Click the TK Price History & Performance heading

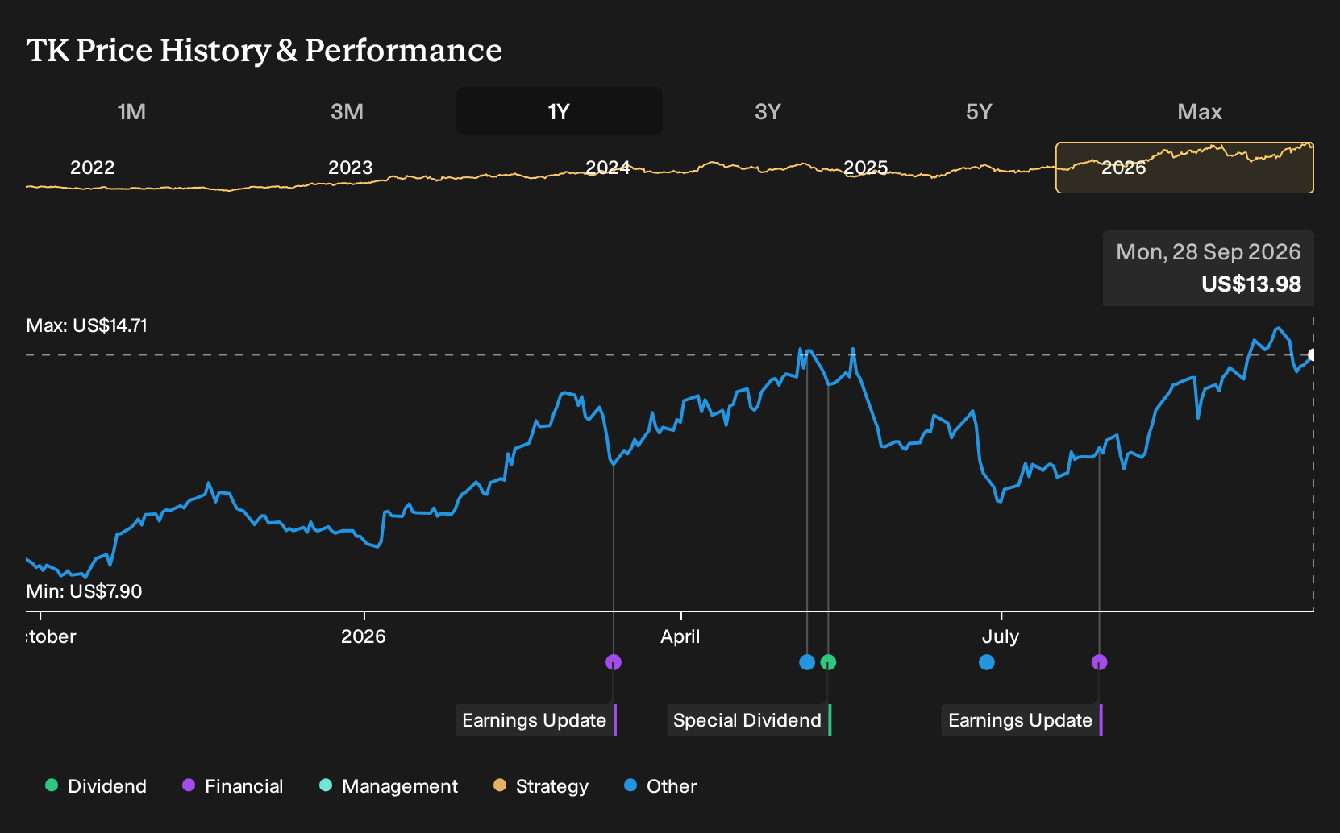(264, 51)
